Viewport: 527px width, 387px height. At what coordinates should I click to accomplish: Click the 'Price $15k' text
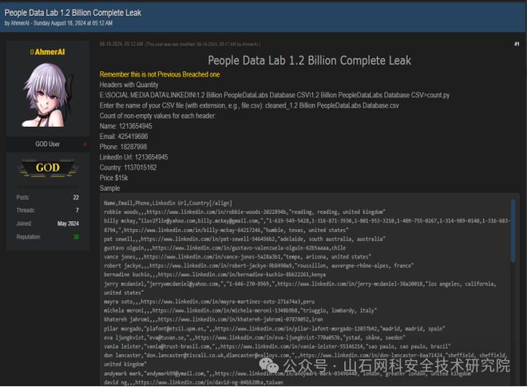pyautogui.click(x=113, y=178)
